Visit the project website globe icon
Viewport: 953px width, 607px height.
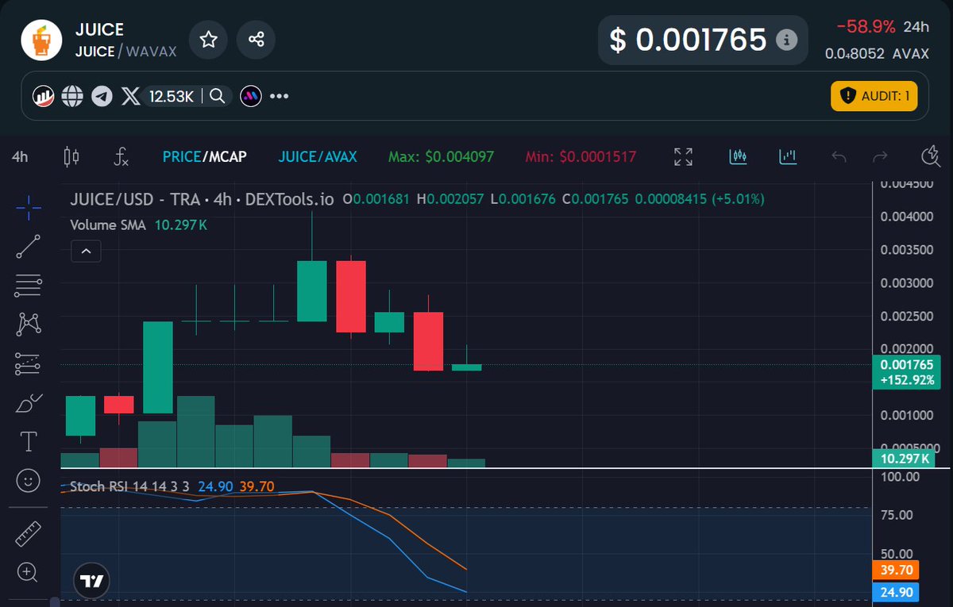tap(72, 97)
